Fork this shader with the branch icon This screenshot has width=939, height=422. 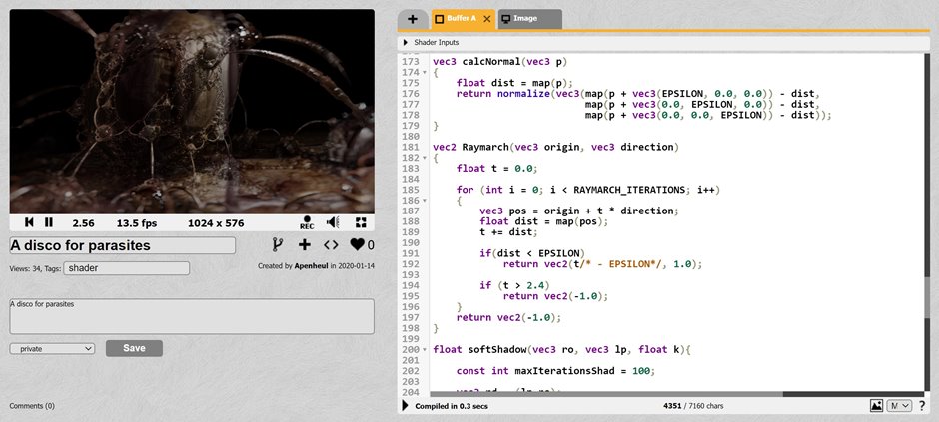click(x=279, y=245)
